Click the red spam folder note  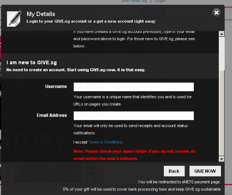point(135,155)
